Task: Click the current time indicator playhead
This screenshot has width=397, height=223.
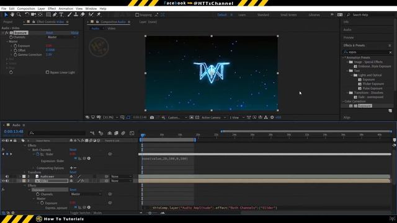Action: (143, 135)
